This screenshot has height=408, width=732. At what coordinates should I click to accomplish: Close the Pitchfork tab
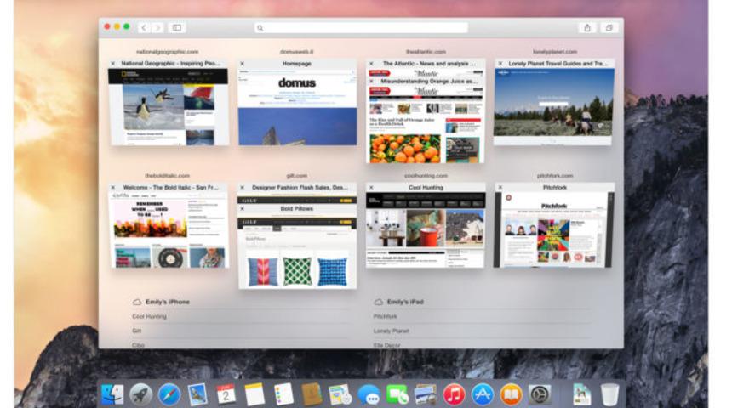pyautogui.click(x=500, y=188)
